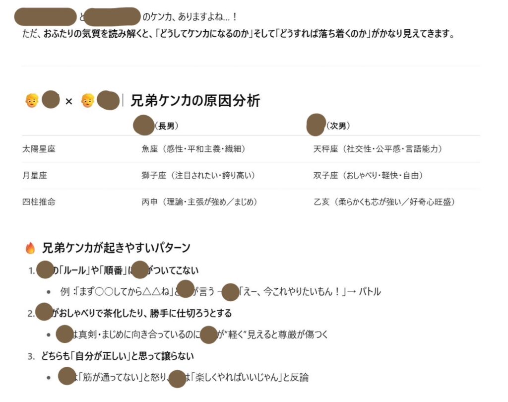
Task: Click the second boy emoji after the ×
Action: point(88,100)
